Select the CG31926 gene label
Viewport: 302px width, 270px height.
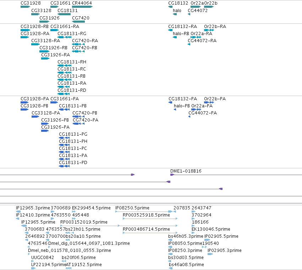click(x=49, y=18)
